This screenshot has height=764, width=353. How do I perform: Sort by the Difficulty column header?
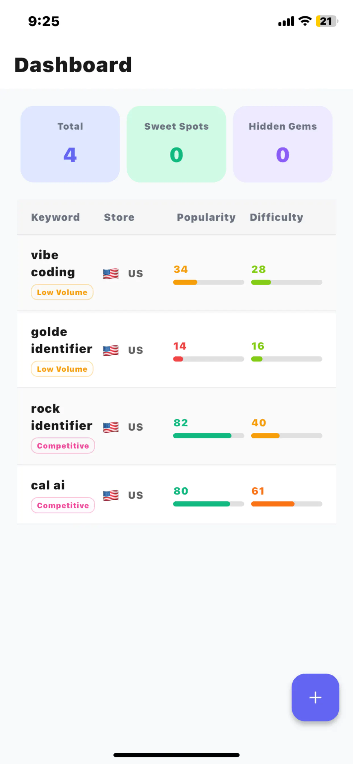click(277, 217)
